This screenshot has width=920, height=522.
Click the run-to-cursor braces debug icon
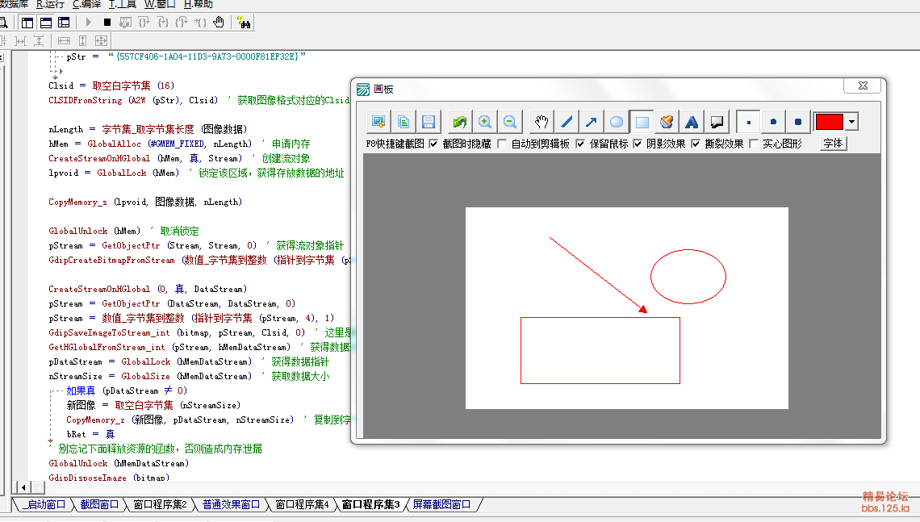[x=200, y=23]
